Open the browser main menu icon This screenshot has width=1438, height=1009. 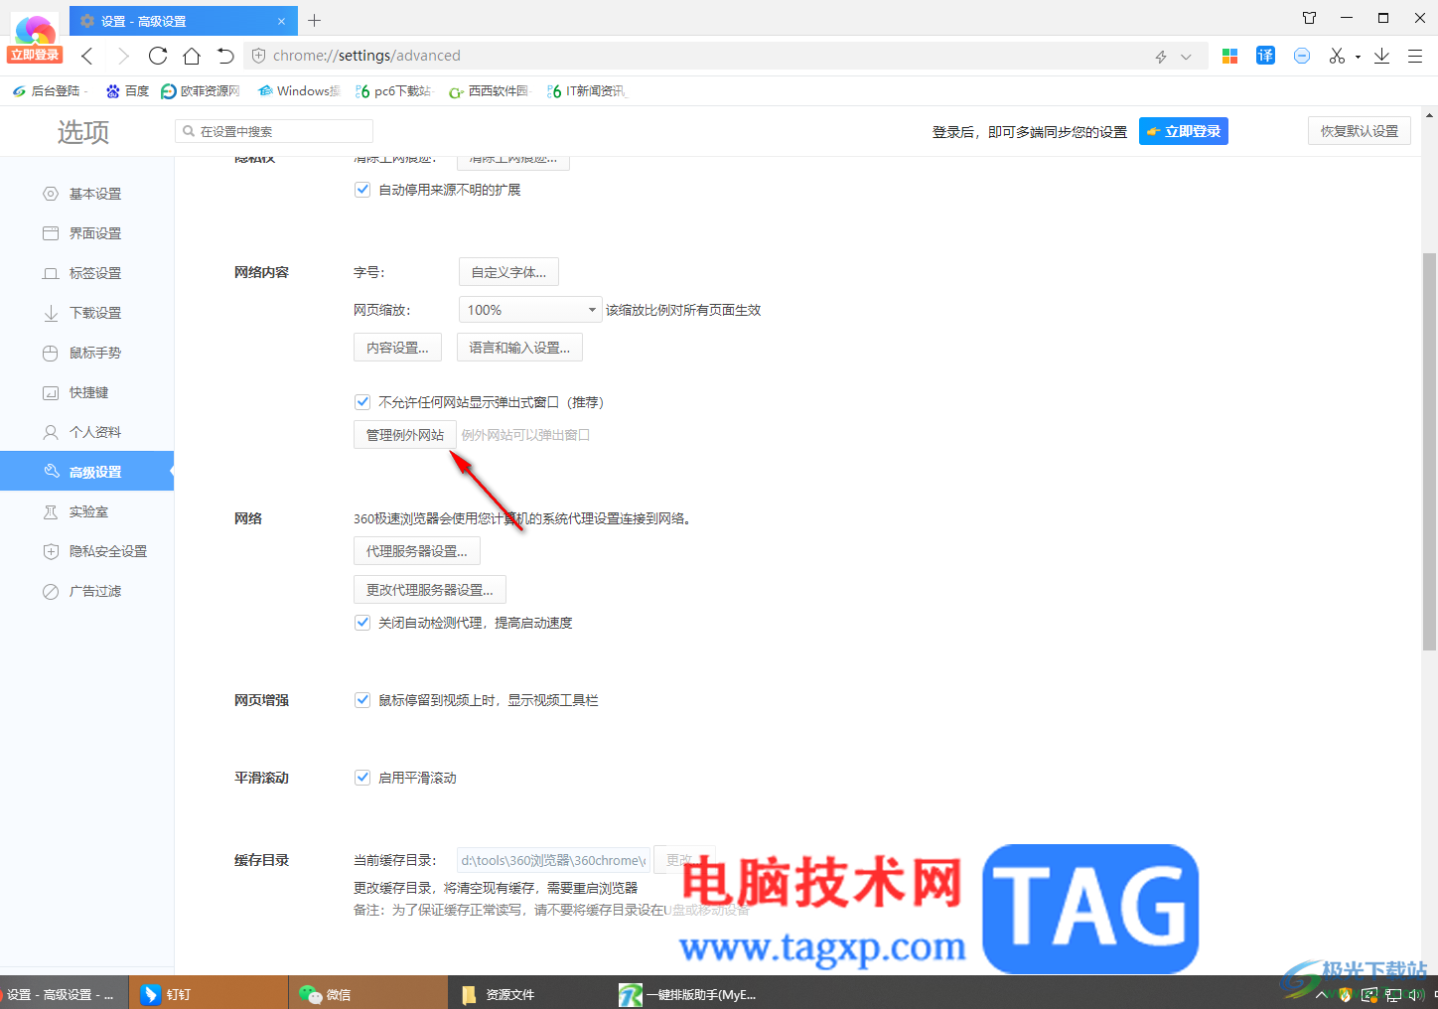tap(1416, 55)
